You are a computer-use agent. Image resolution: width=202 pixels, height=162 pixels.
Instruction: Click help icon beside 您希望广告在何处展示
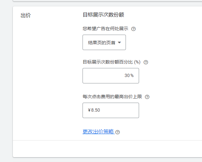[x=134, y=29]
